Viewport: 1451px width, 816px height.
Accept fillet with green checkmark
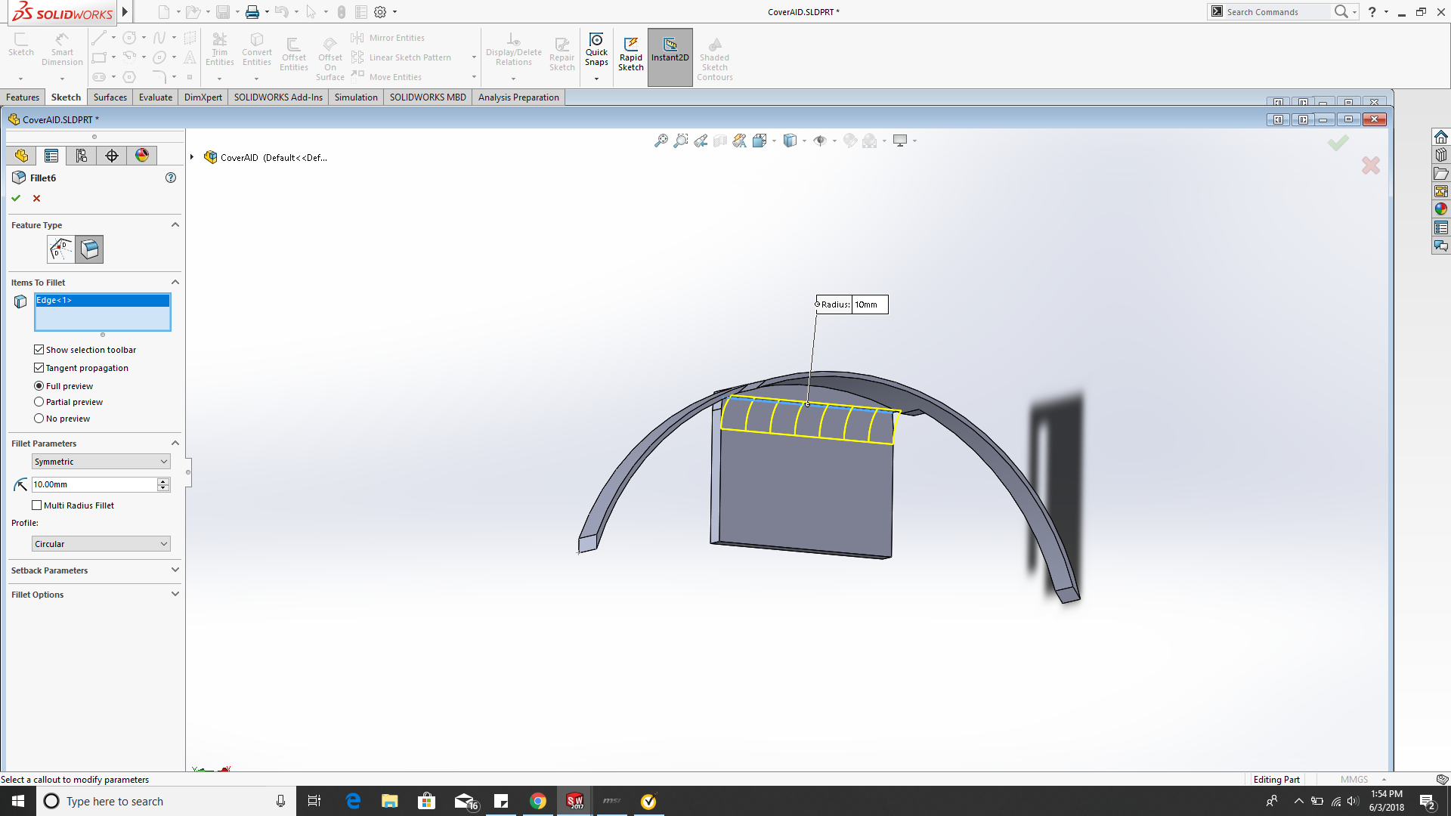(x=16, y=199)
